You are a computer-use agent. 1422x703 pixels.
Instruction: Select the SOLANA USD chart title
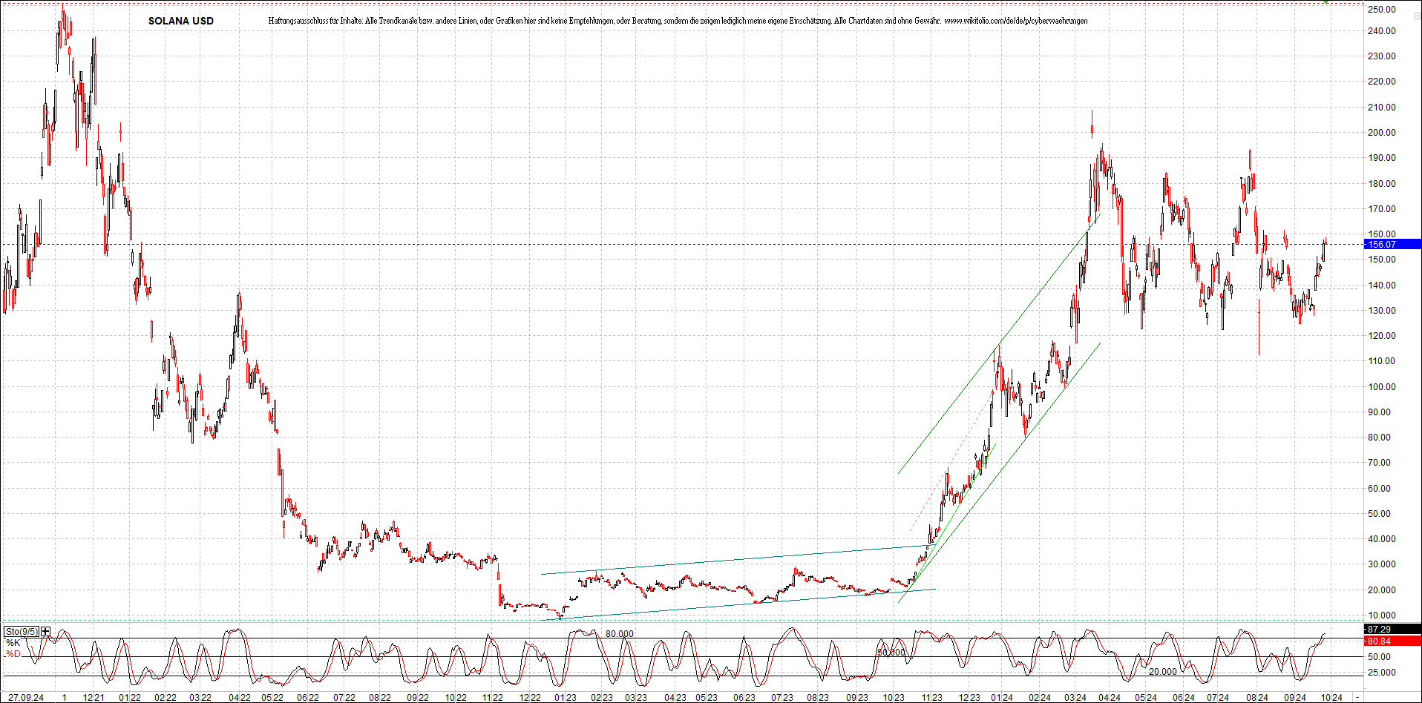coord(181,21)
